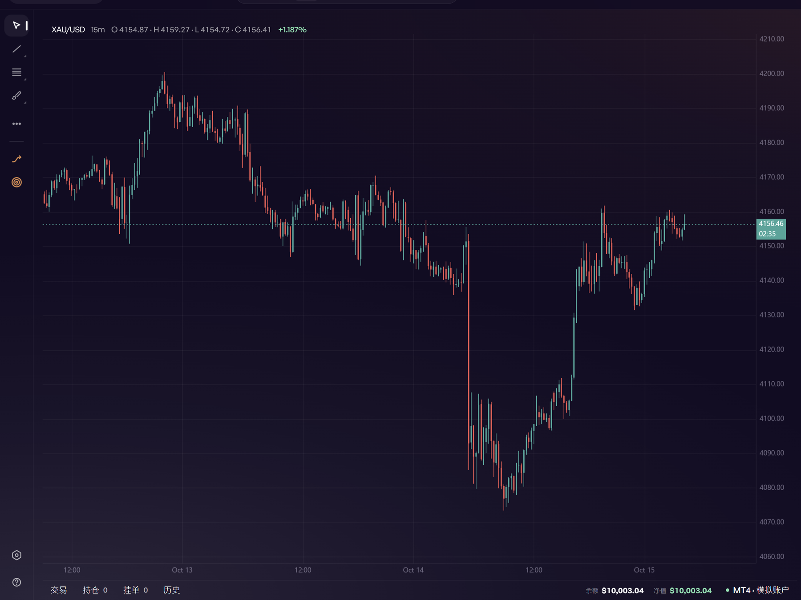
Task: Click the orange indicator arrow icon
Action: point(16,159)
